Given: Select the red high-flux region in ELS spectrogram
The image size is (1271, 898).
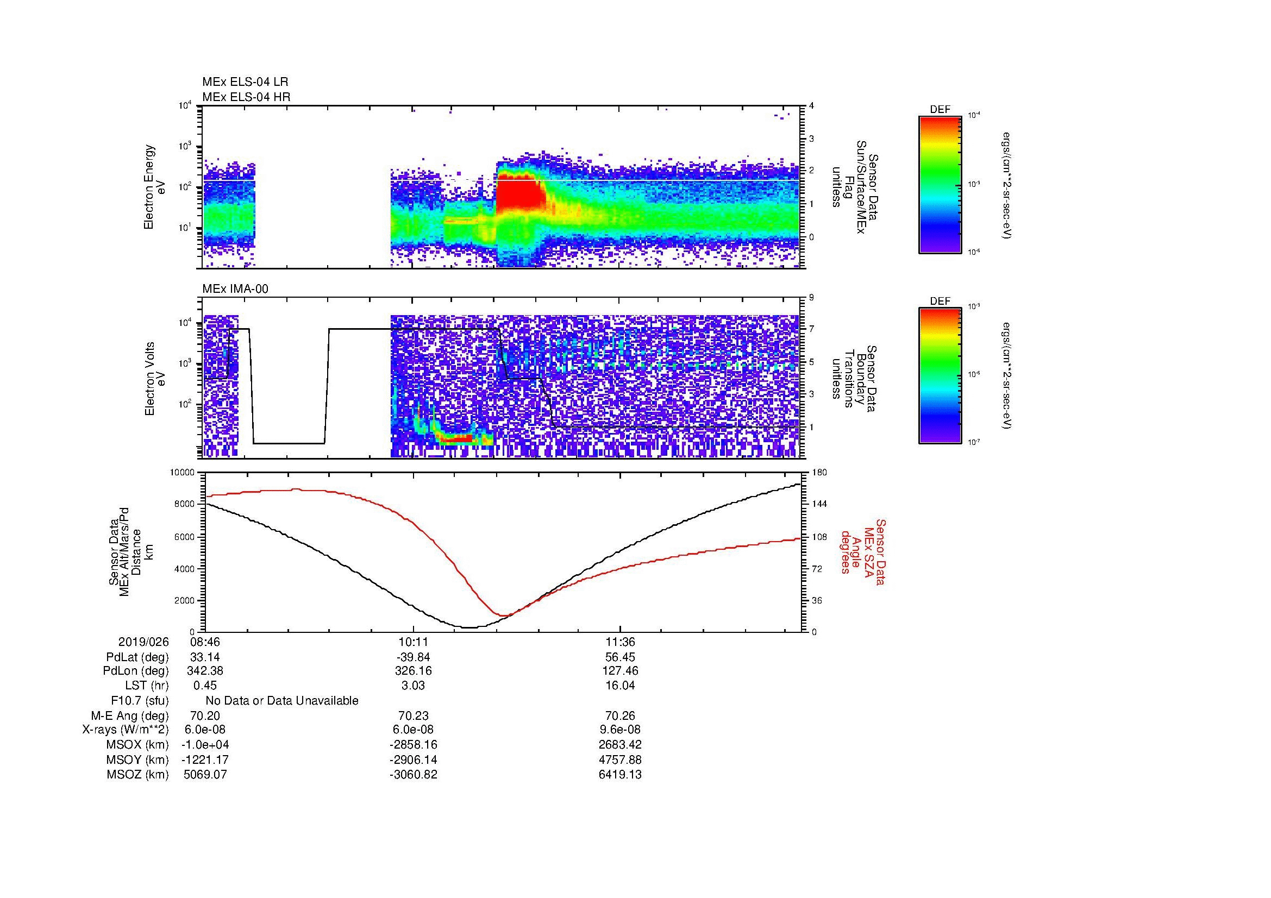Looking at the screenshot, I should [519, 192].
